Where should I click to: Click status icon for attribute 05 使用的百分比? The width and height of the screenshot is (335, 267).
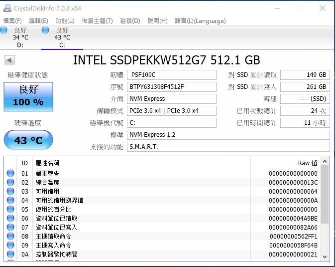(10, 209)
